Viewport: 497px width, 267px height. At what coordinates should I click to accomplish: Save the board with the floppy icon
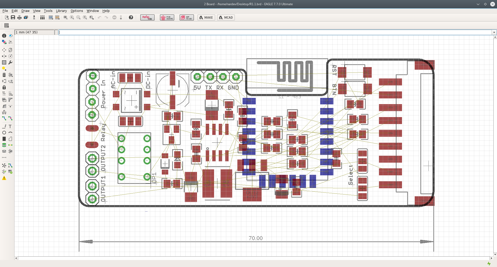[13, 17]
